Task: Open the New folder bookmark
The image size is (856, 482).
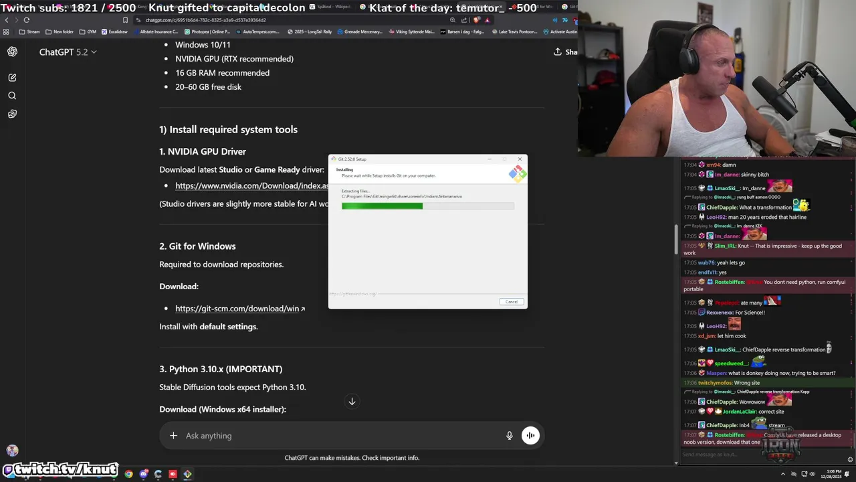Action: coord(60,31)
